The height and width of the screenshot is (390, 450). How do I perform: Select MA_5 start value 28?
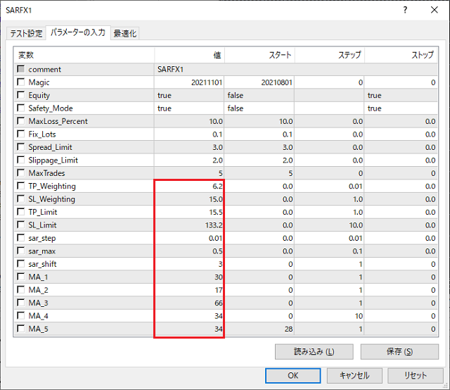pyautogui.click(x=259, y=329)
